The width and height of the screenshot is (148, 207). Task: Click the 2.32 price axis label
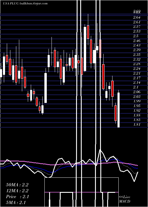pyautogui.click(x=137, y=59)
